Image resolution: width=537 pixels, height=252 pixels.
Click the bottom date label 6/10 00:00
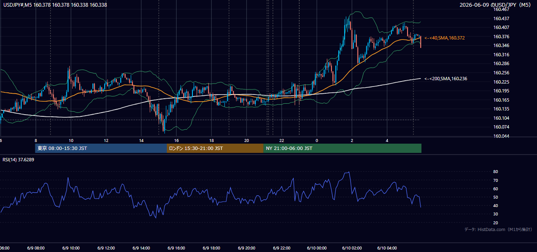pyautogui.click(x=317, y=248)
